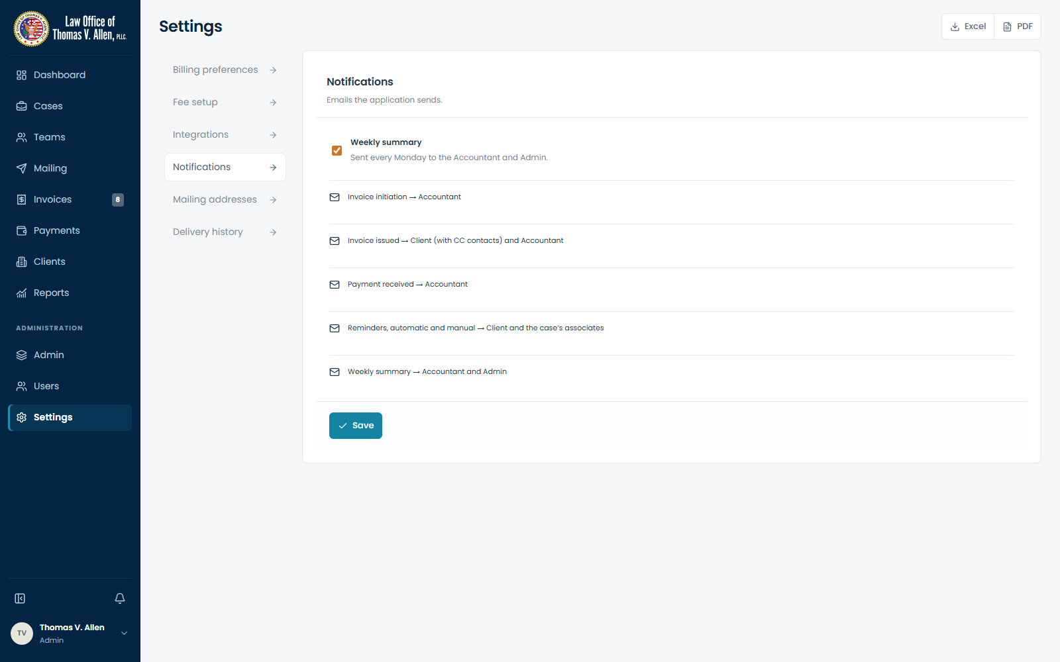Uncheck the Weekly summary checkbox
This screenshot has height=662, width=1060.
click(337, 150)
